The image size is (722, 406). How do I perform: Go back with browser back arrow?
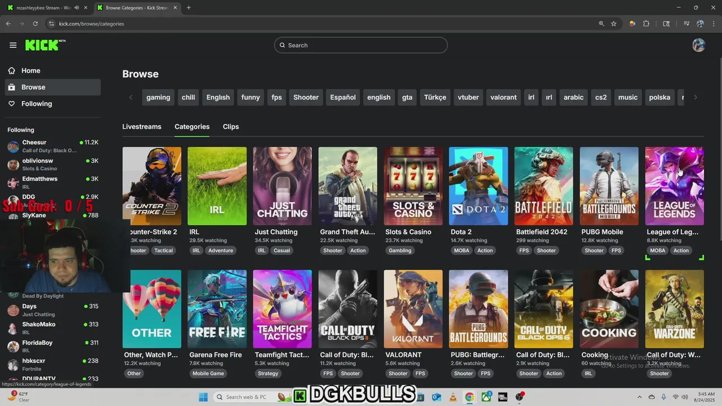pyautogui.click(x=8, y=24)
